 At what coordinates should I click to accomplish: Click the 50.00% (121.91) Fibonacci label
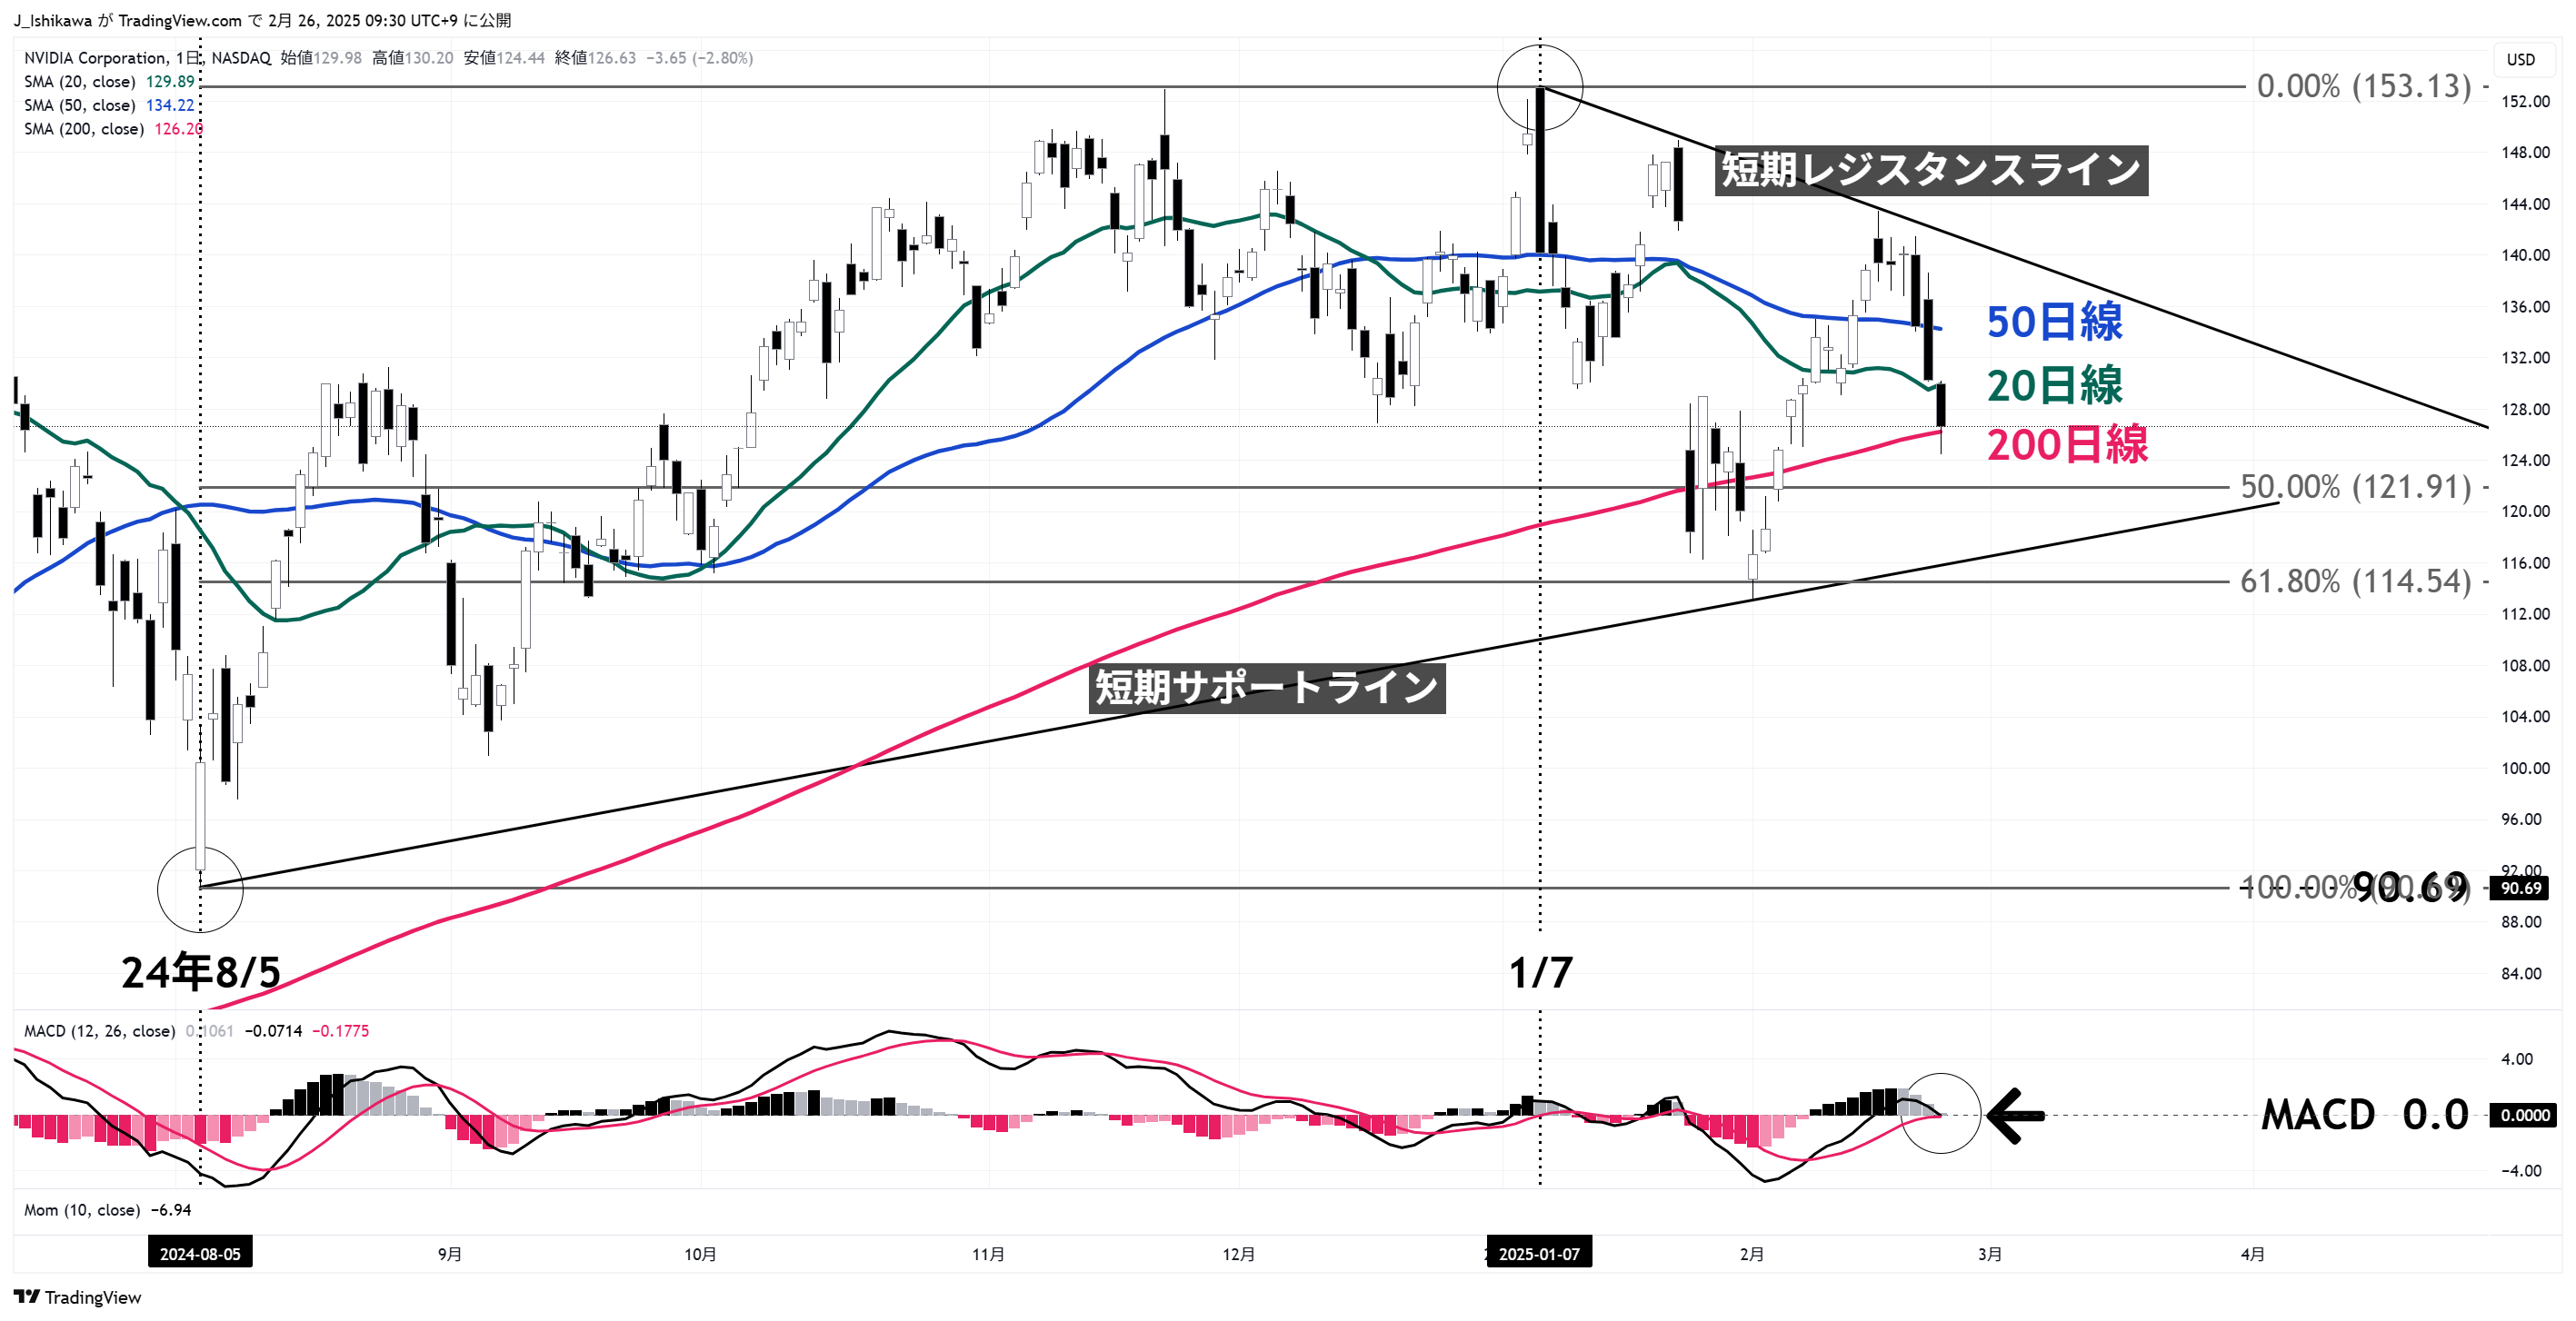point(2355,487)
